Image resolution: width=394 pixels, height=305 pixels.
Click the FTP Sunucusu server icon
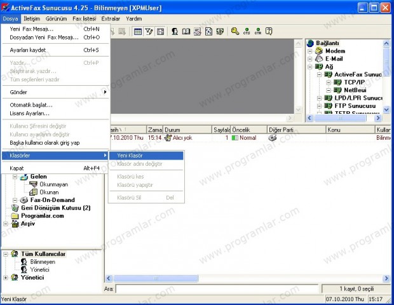click(328, 105)
